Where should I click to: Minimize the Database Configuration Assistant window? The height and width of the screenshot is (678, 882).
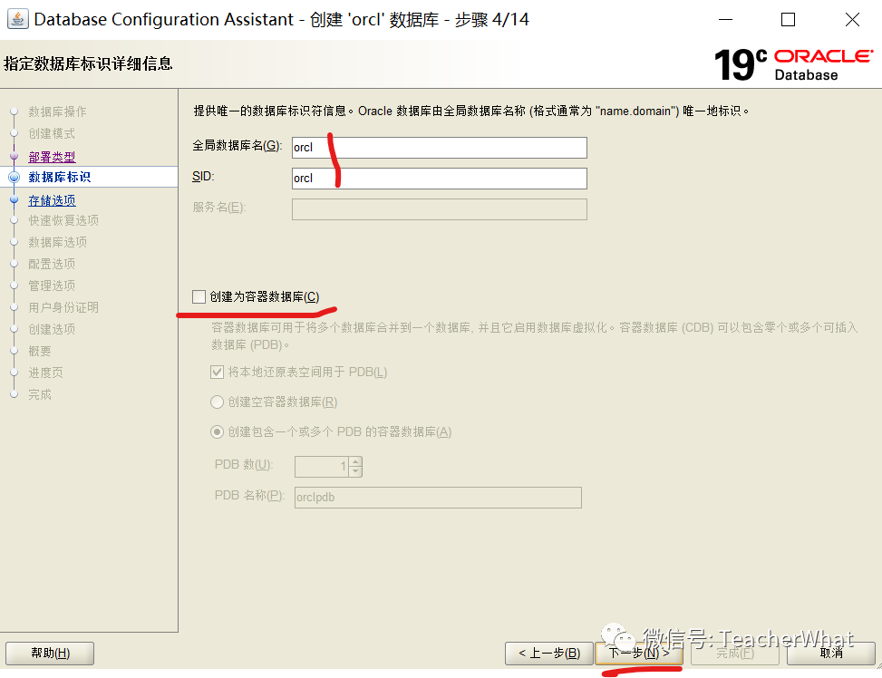tap(725, 20)
